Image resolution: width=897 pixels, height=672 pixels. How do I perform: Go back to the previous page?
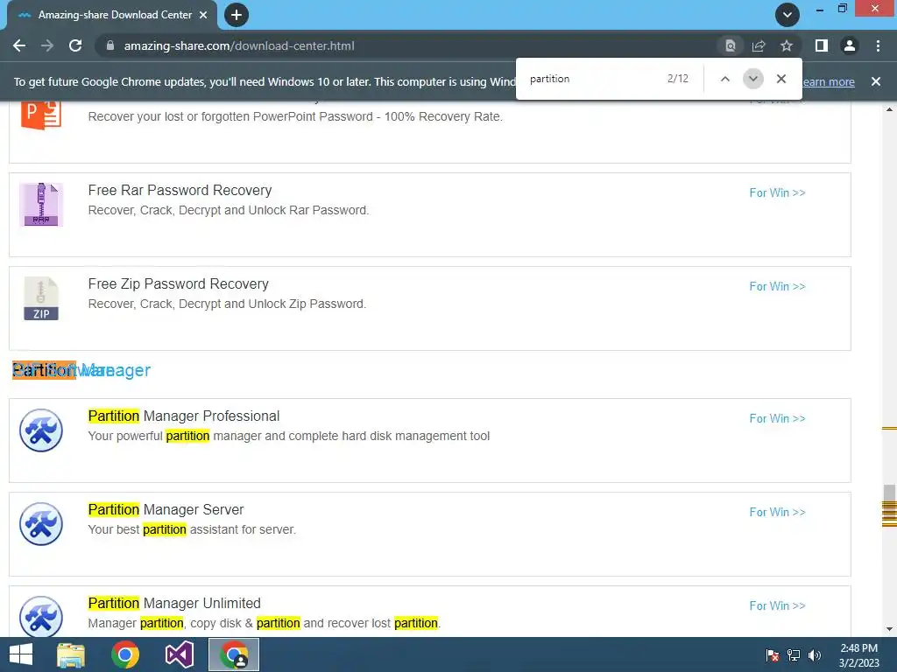[x=19, y=45]
